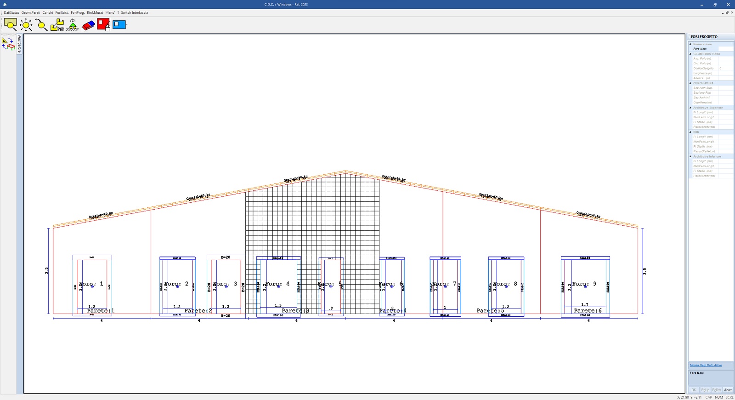Click the Sezione Ritti value field
The image size is (735, 400).
click(726, 93)
